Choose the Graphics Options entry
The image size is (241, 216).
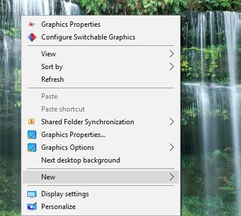pyautogui.click(x=100, y=147)
